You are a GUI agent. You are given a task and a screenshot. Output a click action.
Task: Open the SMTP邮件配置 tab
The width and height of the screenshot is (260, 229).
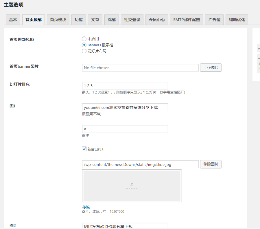(186, 19)
